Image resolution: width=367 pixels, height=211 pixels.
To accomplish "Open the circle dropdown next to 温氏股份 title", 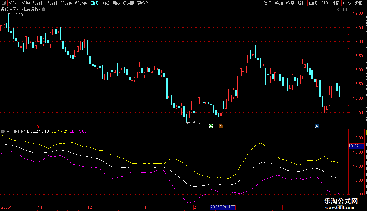I will point(44,10).
